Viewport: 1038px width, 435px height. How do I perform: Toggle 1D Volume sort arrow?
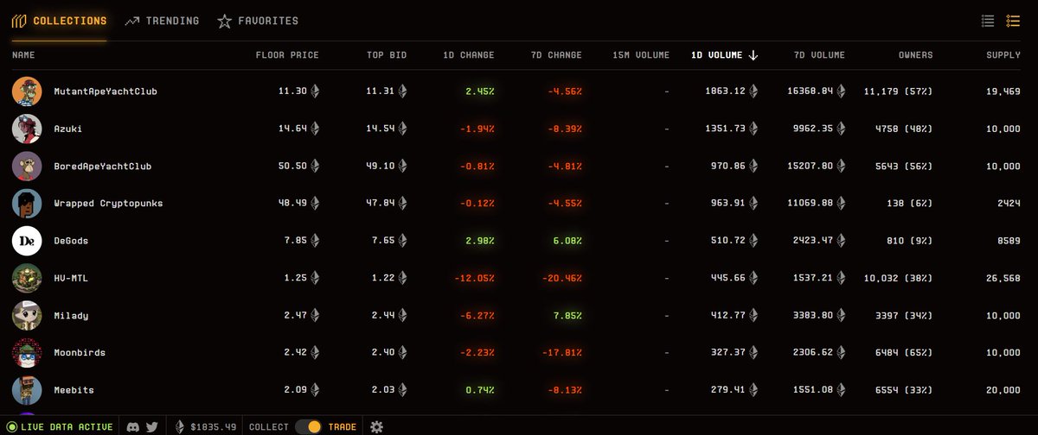pyautogui.click(x=753, y=55)
